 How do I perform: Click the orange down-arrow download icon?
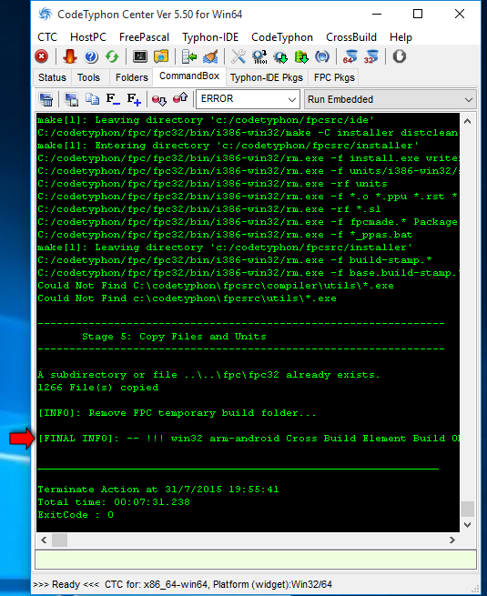point(70,56)
